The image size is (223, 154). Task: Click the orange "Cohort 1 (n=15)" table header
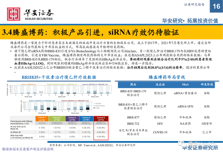tap(42, 118)
